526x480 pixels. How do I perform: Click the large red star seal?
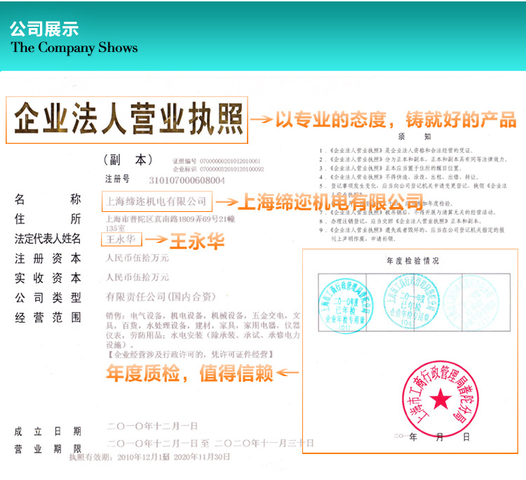click(440, 399)
